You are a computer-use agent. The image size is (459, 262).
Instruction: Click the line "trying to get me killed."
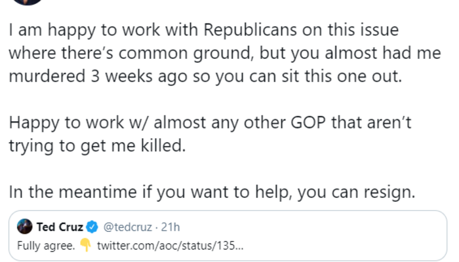[97, 146]
